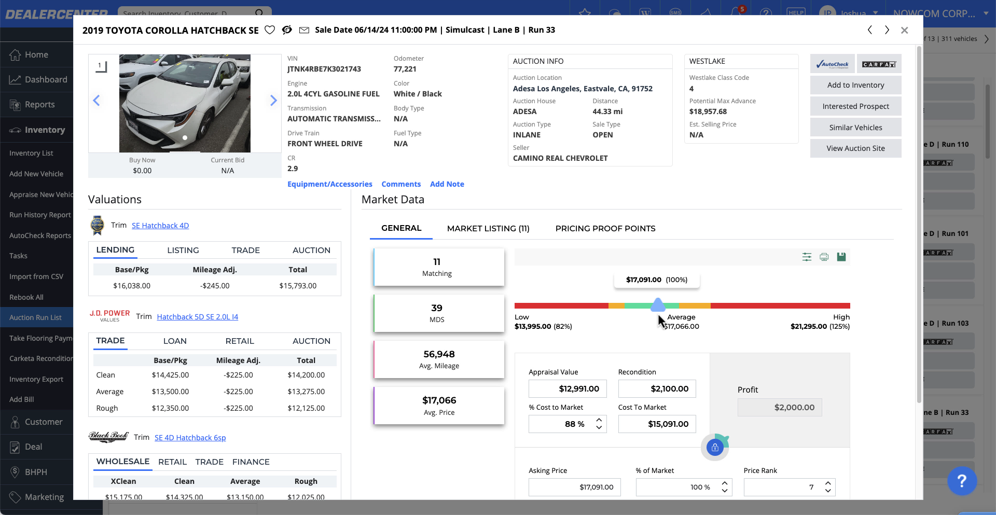Select the Black Book Retail tab
This screenshot has height=515, width=996.
(x=172, y=462)
